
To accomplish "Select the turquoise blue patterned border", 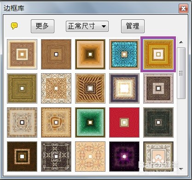I will pyautogui.click(x=124, y=54).
